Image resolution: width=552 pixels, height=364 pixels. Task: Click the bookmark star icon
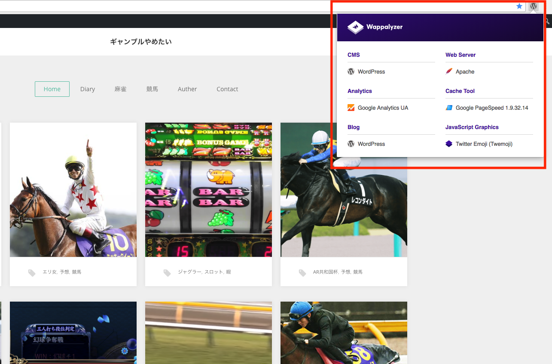coord(519,6)
